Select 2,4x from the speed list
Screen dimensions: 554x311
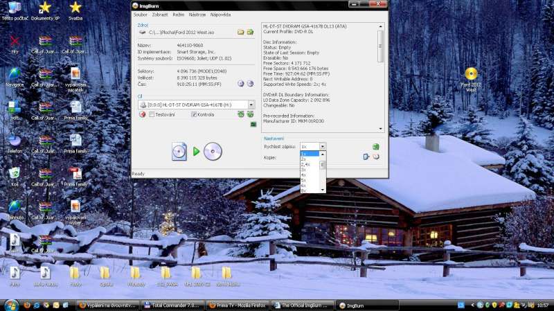tap(305, 164)
